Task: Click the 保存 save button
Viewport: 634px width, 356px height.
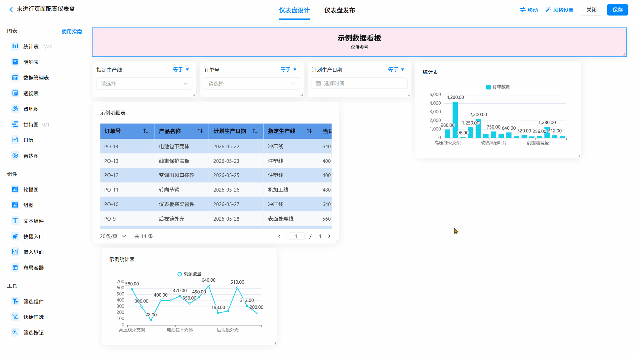Action: [x=617, y=10]
